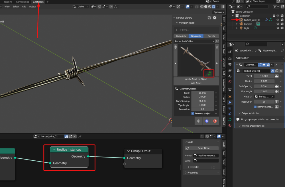Hide barbed_wire_01 with its eye toggle
The width and height of the screenshot is (285, 187).
point(278,20)
